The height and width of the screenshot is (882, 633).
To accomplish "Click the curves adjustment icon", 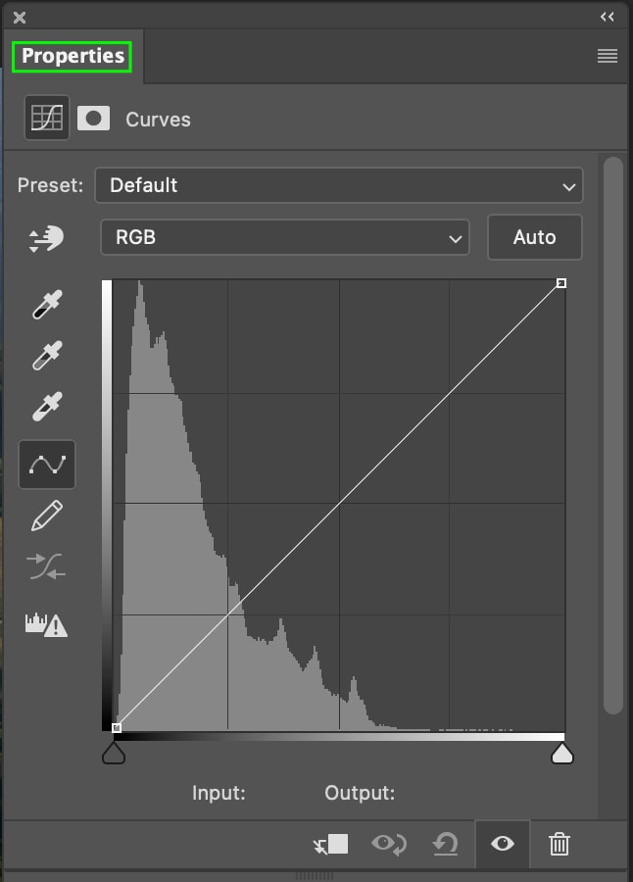I will coord(47,118).
